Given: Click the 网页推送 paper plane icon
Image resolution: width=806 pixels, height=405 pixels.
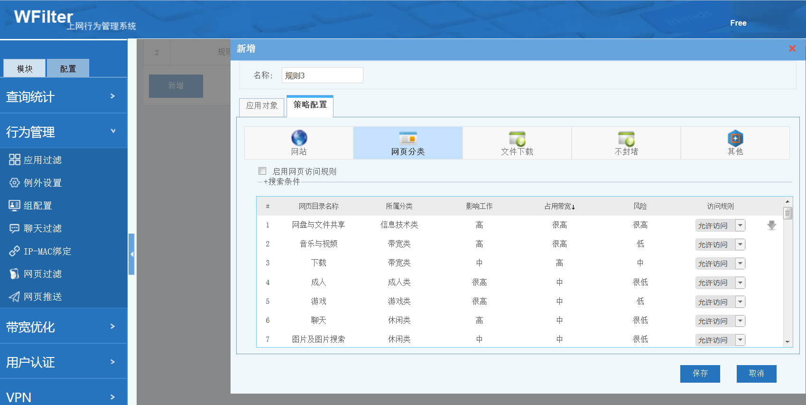Looking at the screenshot, I should click(x=15, y=297).
